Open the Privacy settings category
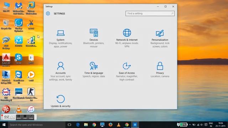 (x=160, y=70)
